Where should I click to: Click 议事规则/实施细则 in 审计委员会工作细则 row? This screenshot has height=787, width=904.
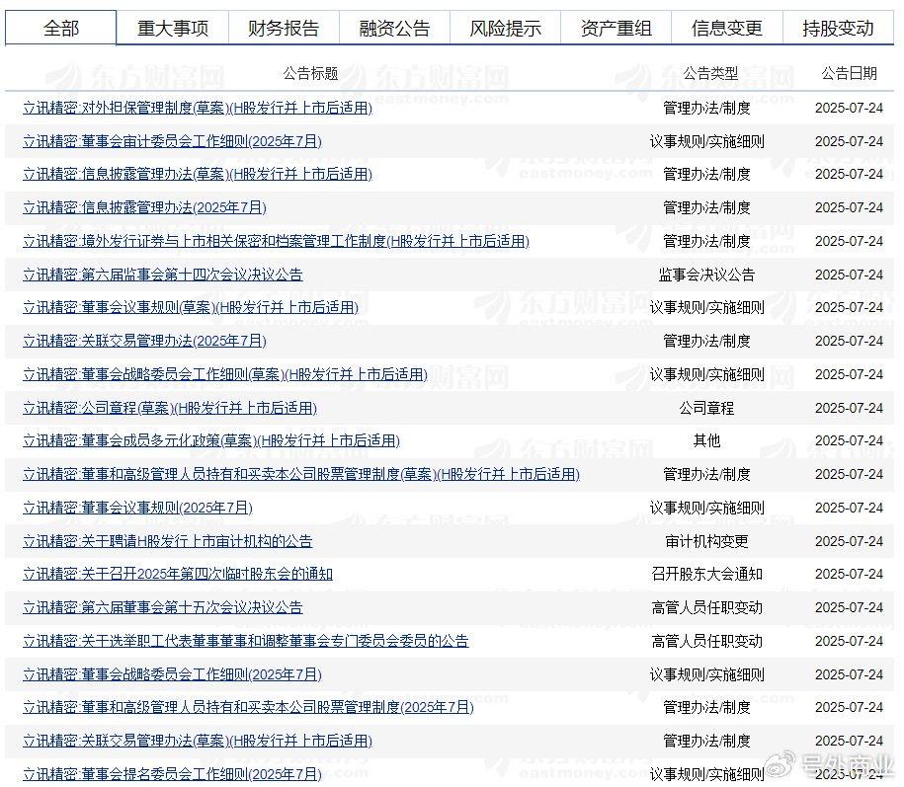click(x=706, y=141)
